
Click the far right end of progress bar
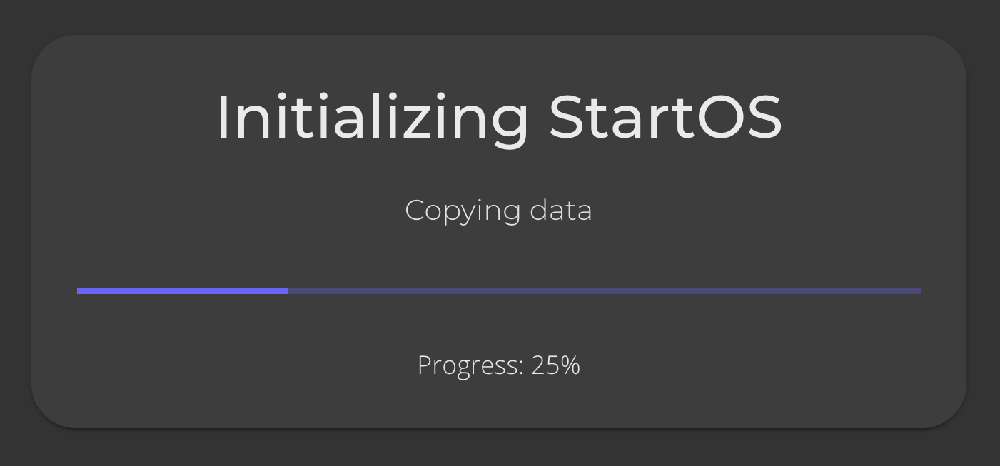click(x=919, y=291)
